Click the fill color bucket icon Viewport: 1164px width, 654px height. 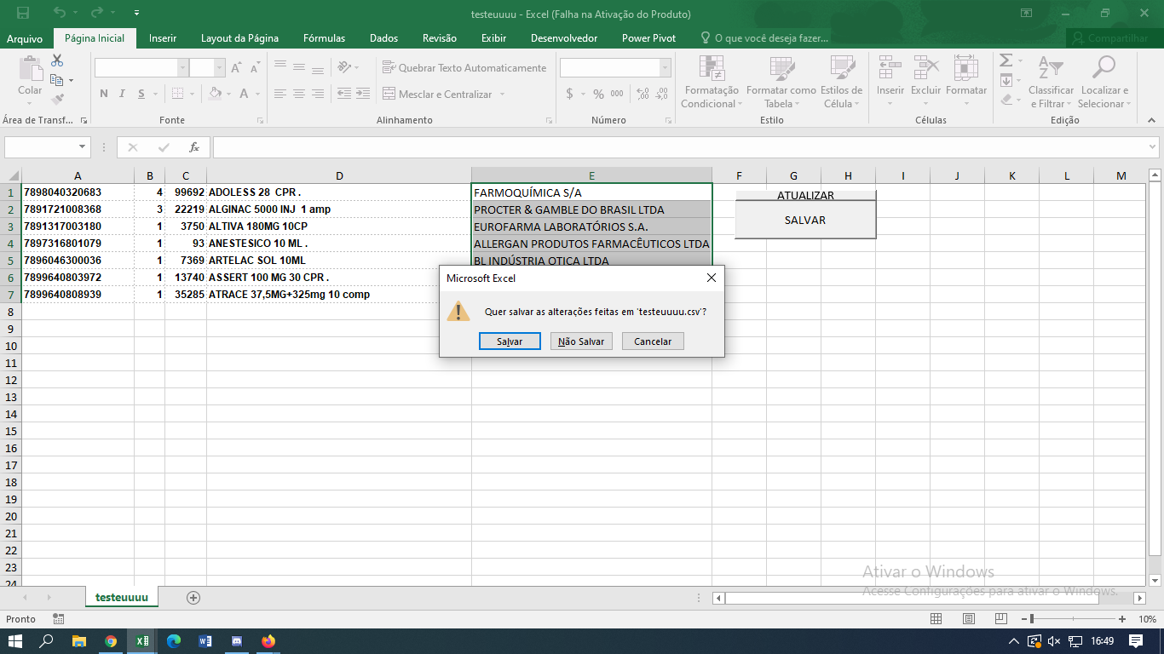click(216, 94)
